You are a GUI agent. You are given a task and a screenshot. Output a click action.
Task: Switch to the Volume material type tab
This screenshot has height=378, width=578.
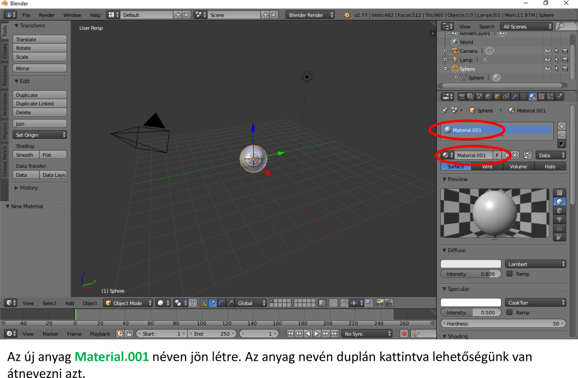[518, 166]
